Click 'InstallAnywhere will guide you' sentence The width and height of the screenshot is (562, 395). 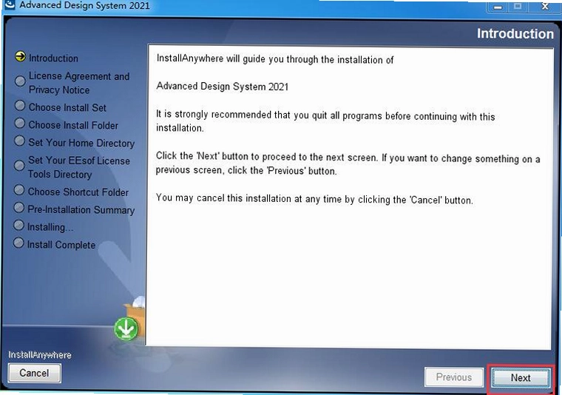275,59
